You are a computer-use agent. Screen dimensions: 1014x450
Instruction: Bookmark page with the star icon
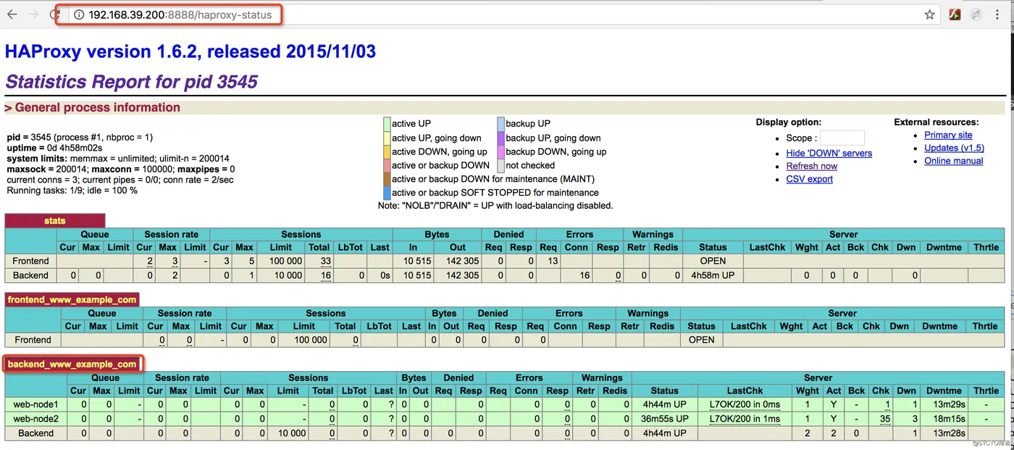tap(929, 14)
